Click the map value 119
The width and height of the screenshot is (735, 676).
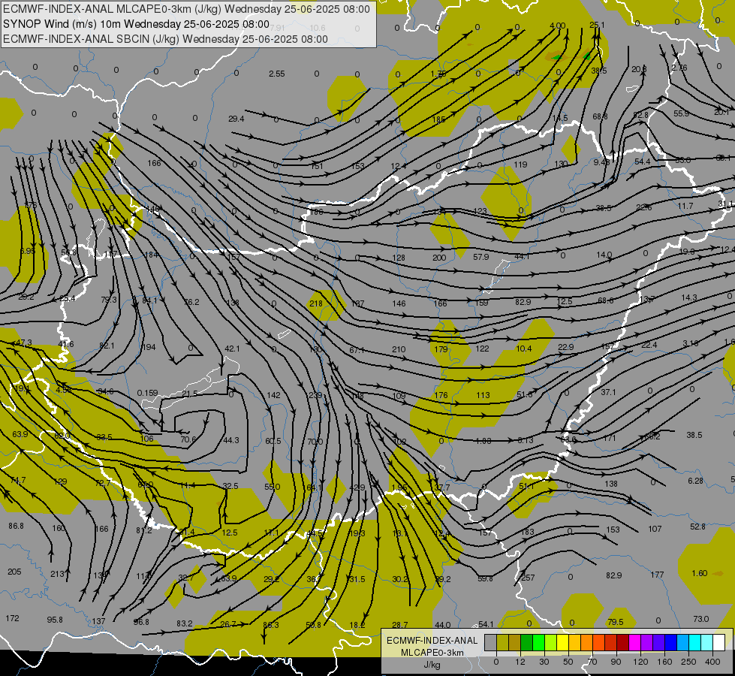click(x=520, y=164)
